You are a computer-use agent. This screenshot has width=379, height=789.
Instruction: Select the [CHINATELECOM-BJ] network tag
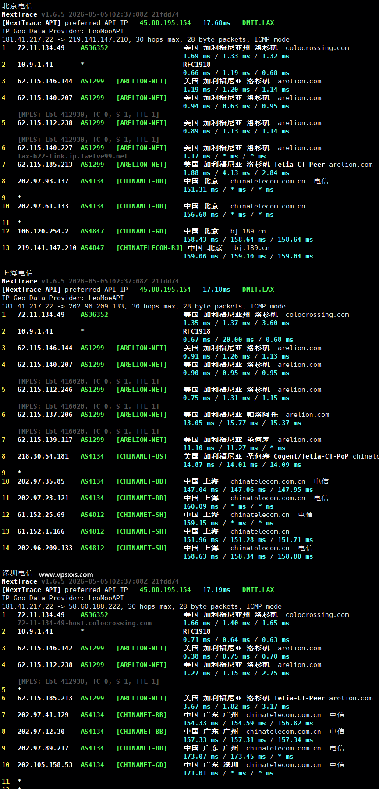(x=149, y=248)
